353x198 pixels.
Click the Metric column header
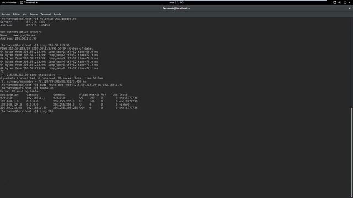coord(94,95)
